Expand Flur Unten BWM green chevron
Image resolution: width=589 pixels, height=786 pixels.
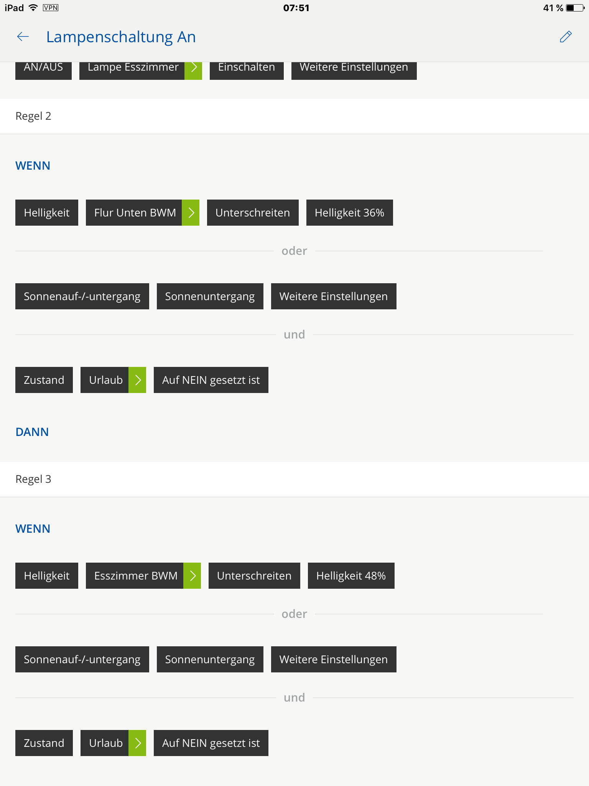pyautogui.click(x=191, y=213)
